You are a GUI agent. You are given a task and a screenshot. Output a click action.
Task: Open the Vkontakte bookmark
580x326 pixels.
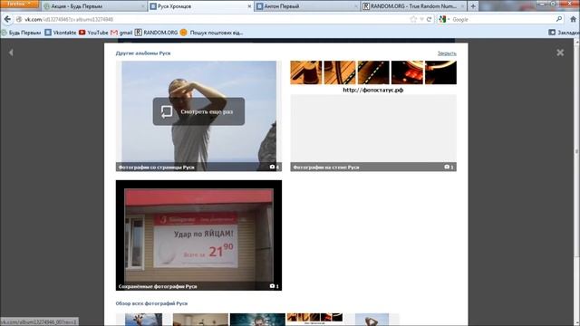point(61,33)
